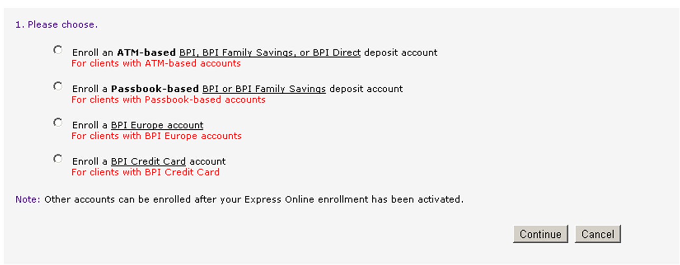The height and width of the screenshot is (265, 680).
Task: Click the Express Online enrollment note sentence
Action: pyautogui.click(x=254, y=200)
